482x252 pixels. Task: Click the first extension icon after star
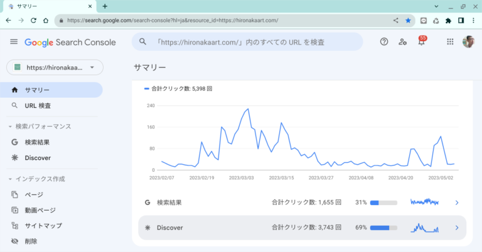(x=424, y=21)
